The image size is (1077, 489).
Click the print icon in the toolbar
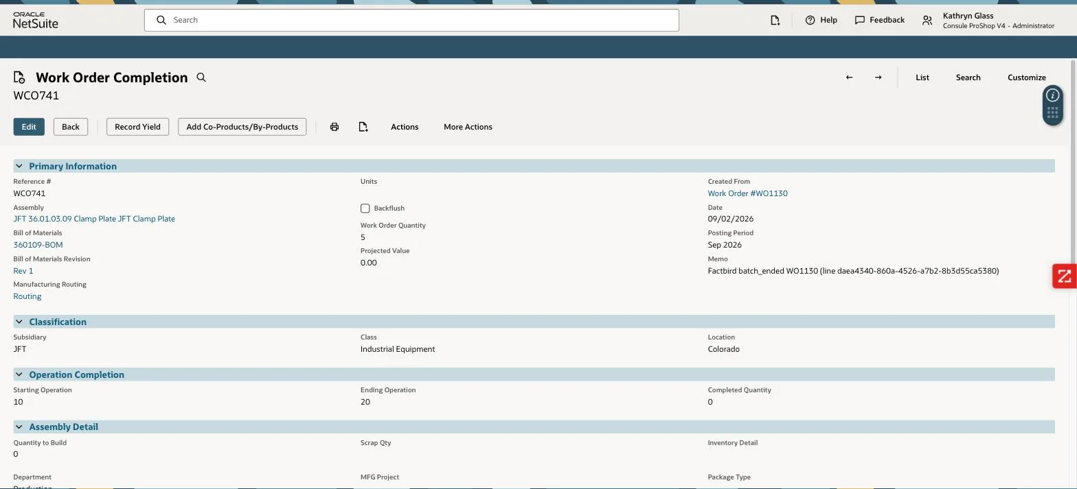[x=335, y=127]
